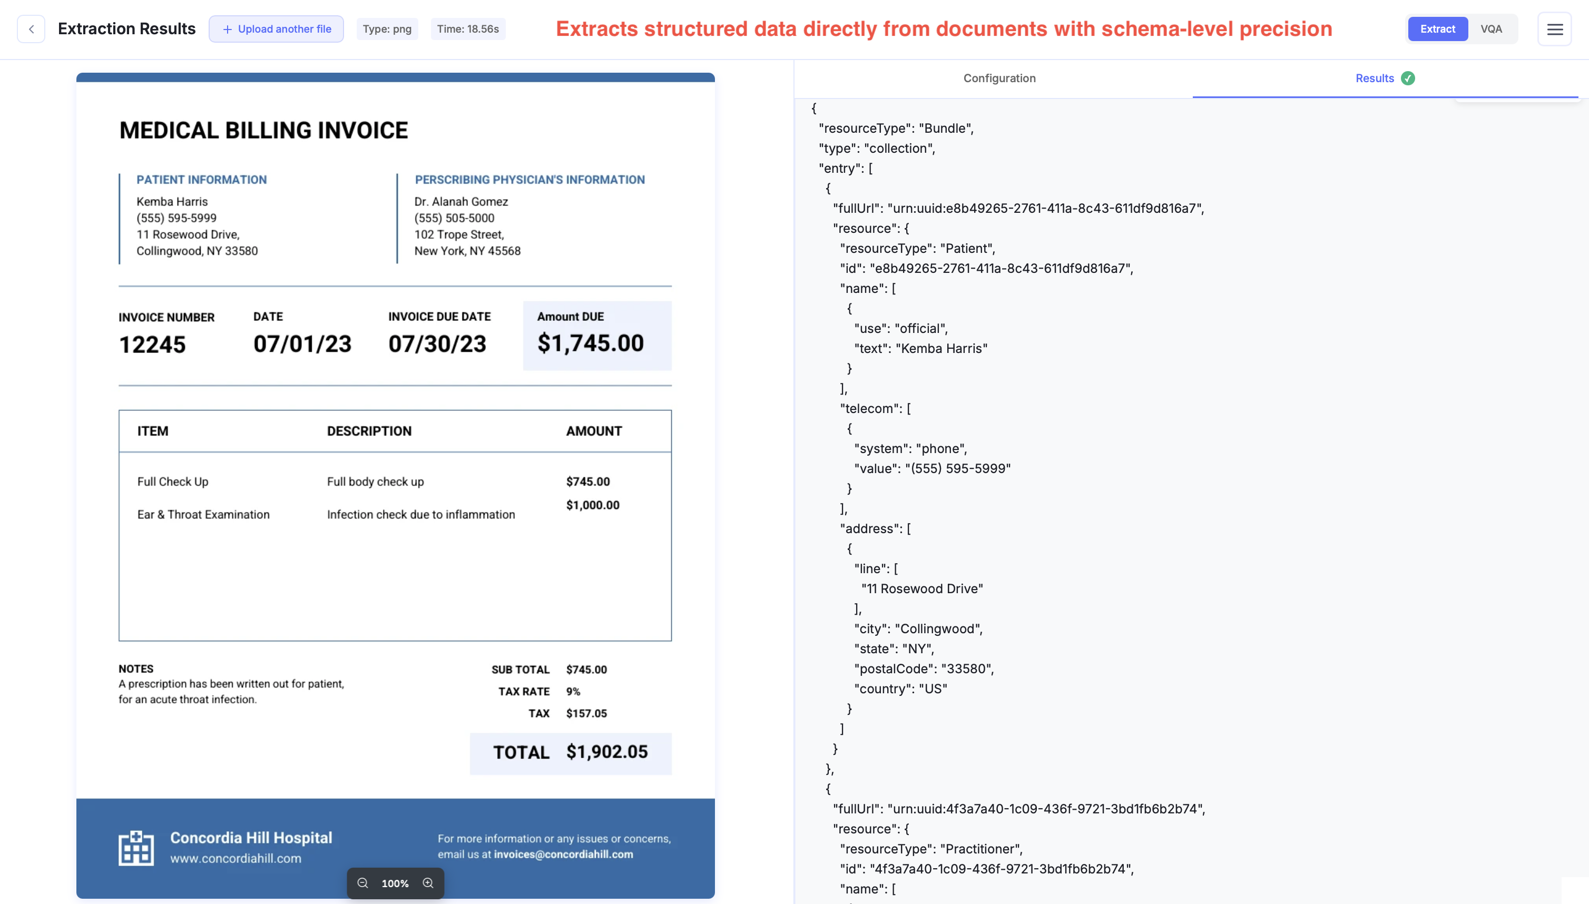Click Upload another file button
The image size is (1589, 904).
[276, 29]
